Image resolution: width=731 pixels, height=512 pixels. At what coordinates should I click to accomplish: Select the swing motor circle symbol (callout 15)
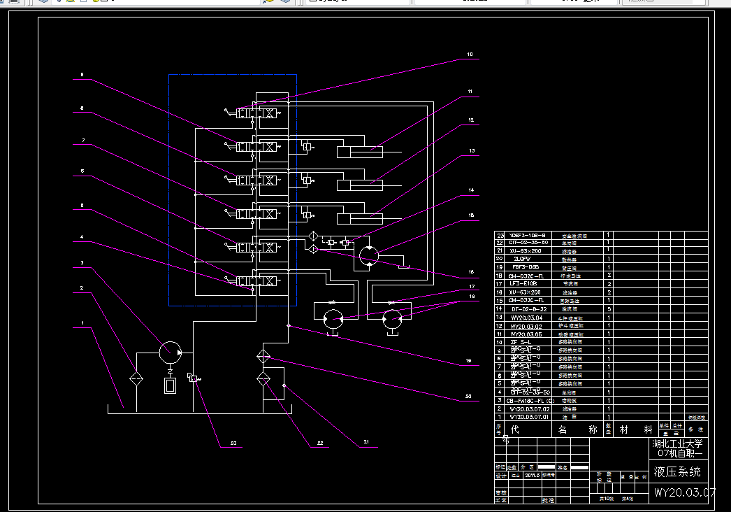point(369,256)
